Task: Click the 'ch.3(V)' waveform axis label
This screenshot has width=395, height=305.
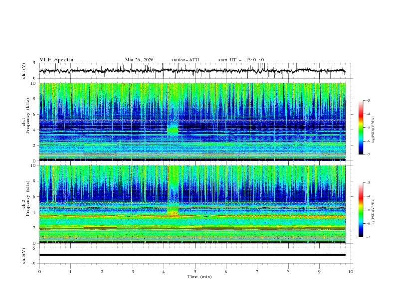Action: (24, 256)
